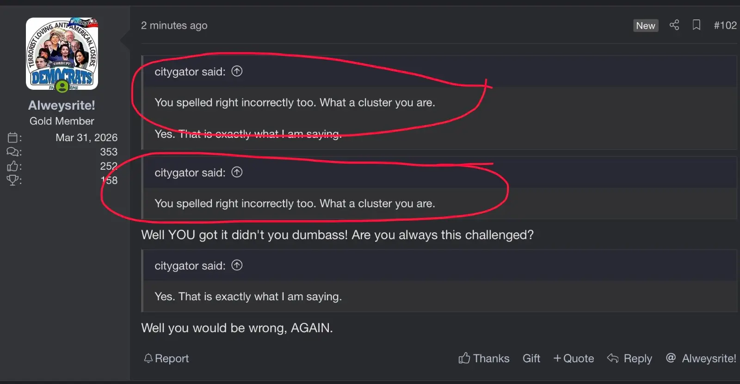Click the share icon on post #102
Image resolution: width=740 pixels, height=384 pixels.
[674, 25]
